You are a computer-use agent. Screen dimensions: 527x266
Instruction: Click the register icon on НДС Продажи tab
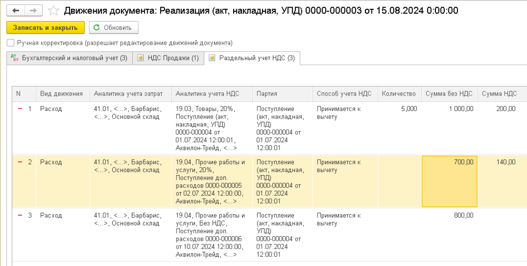pos(140,58)
